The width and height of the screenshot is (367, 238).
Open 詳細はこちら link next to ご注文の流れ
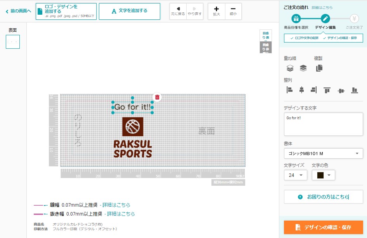[322, 7]
